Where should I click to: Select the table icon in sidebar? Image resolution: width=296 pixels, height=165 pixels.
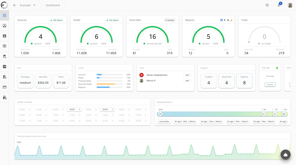(x=4, y=46)
